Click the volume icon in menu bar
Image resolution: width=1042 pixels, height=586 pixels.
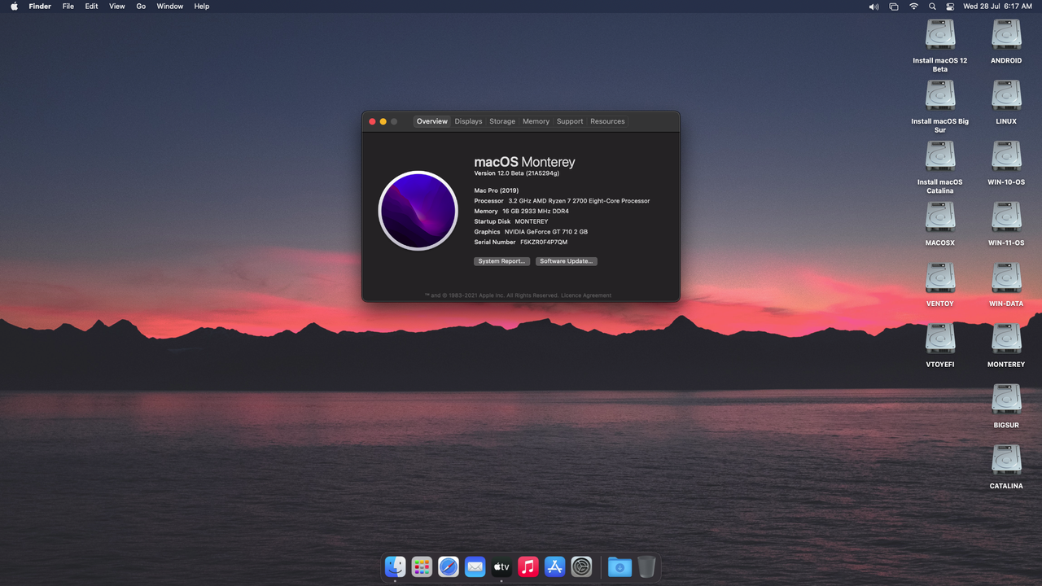873,6
